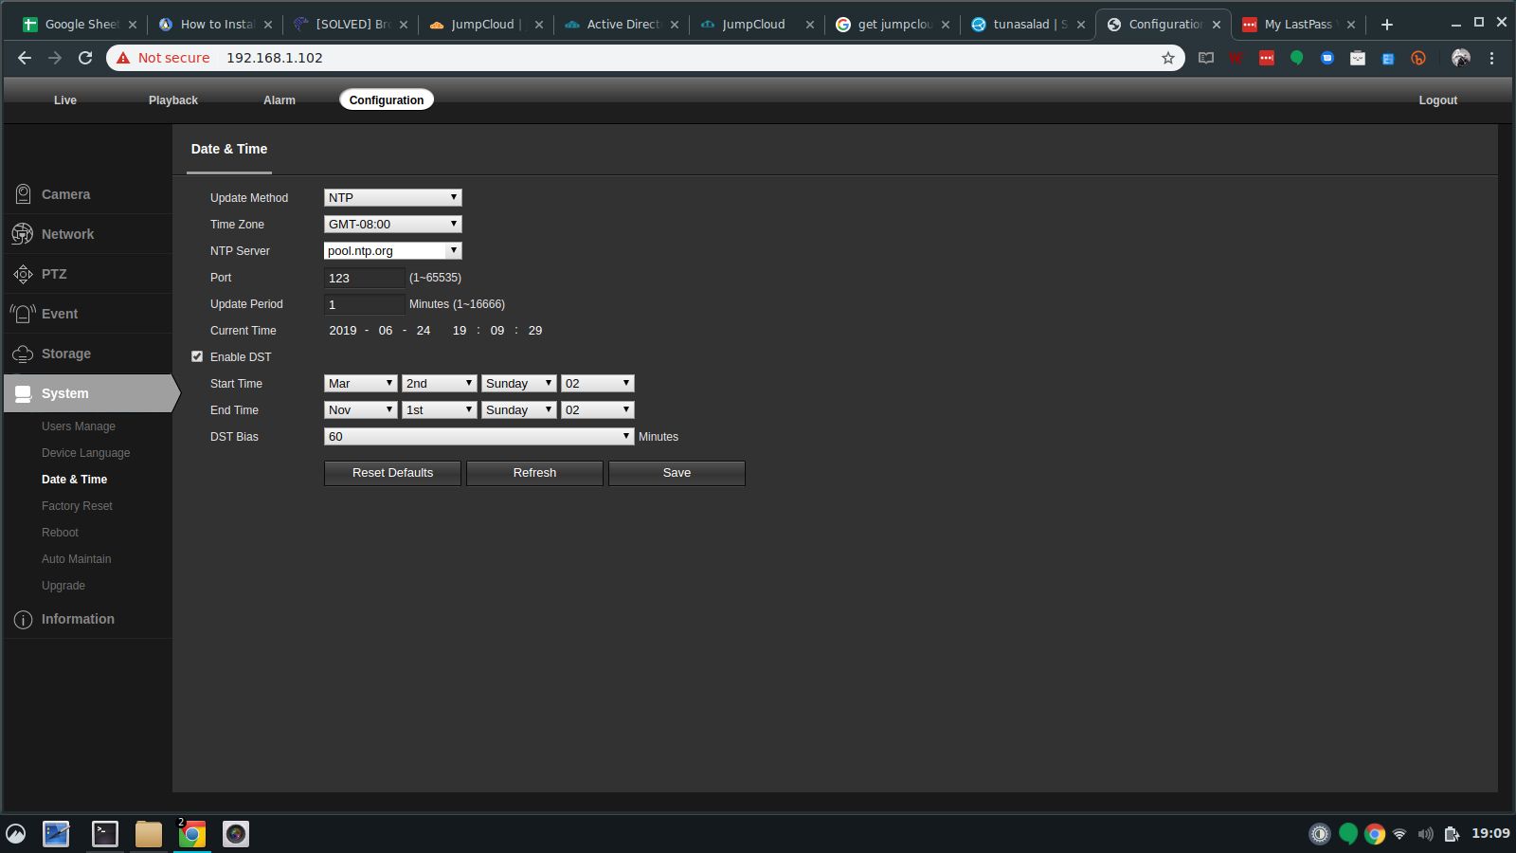
Task: Click the PTZ directional icon
Action: click(23, 274)
